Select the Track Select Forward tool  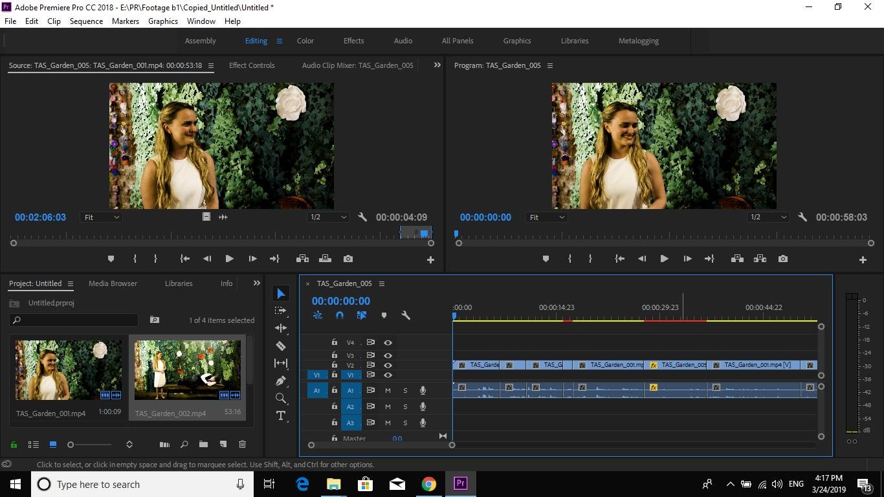[x=281, y=311]
